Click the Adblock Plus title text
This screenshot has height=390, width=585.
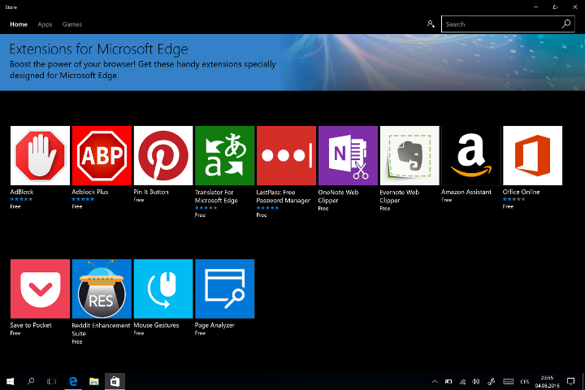click(x=90, y=192)
